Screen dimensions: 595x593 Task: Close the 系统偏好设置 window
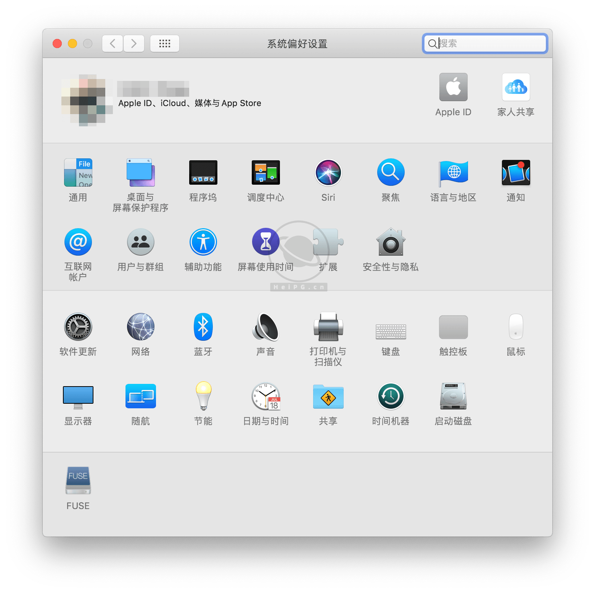coord(57,44)
